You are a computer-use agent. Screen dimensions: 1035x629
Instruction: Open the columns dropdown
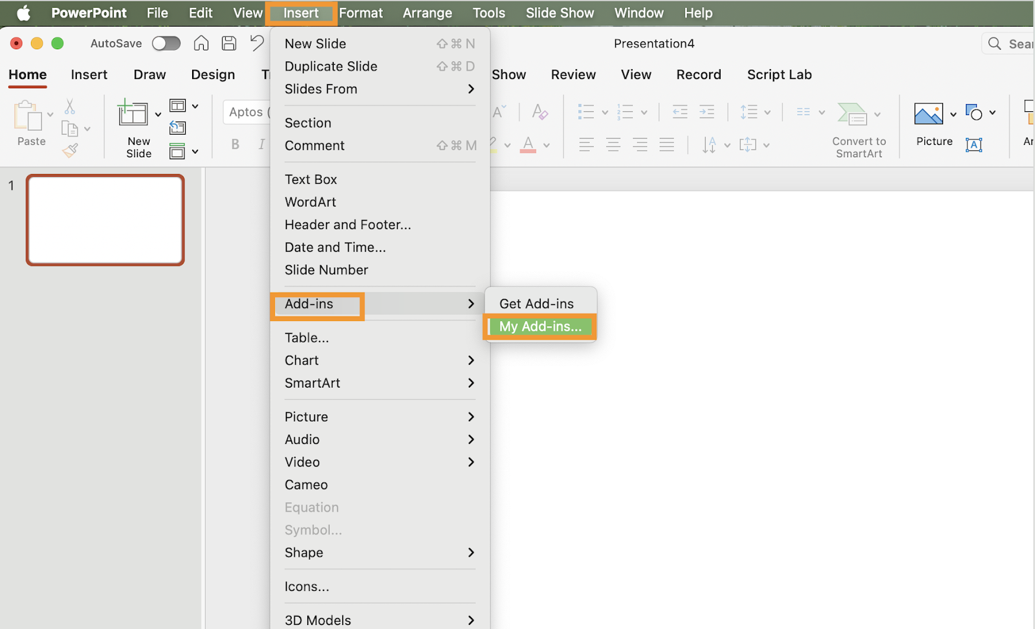(x=822, y=113)
